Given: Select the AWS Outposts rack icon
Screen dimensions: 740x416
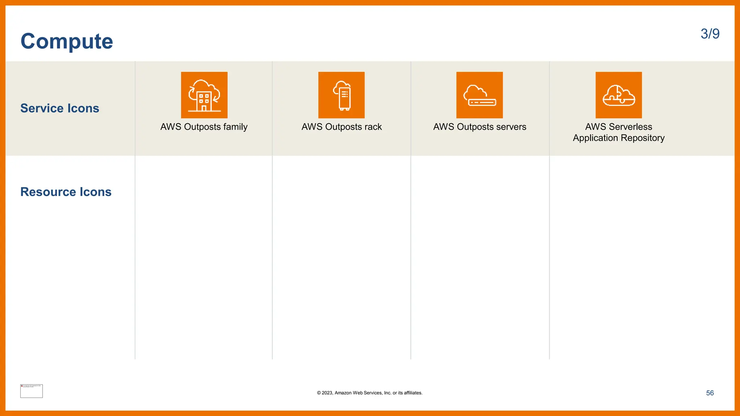Looking at the screenshot, I should [341, 95].
